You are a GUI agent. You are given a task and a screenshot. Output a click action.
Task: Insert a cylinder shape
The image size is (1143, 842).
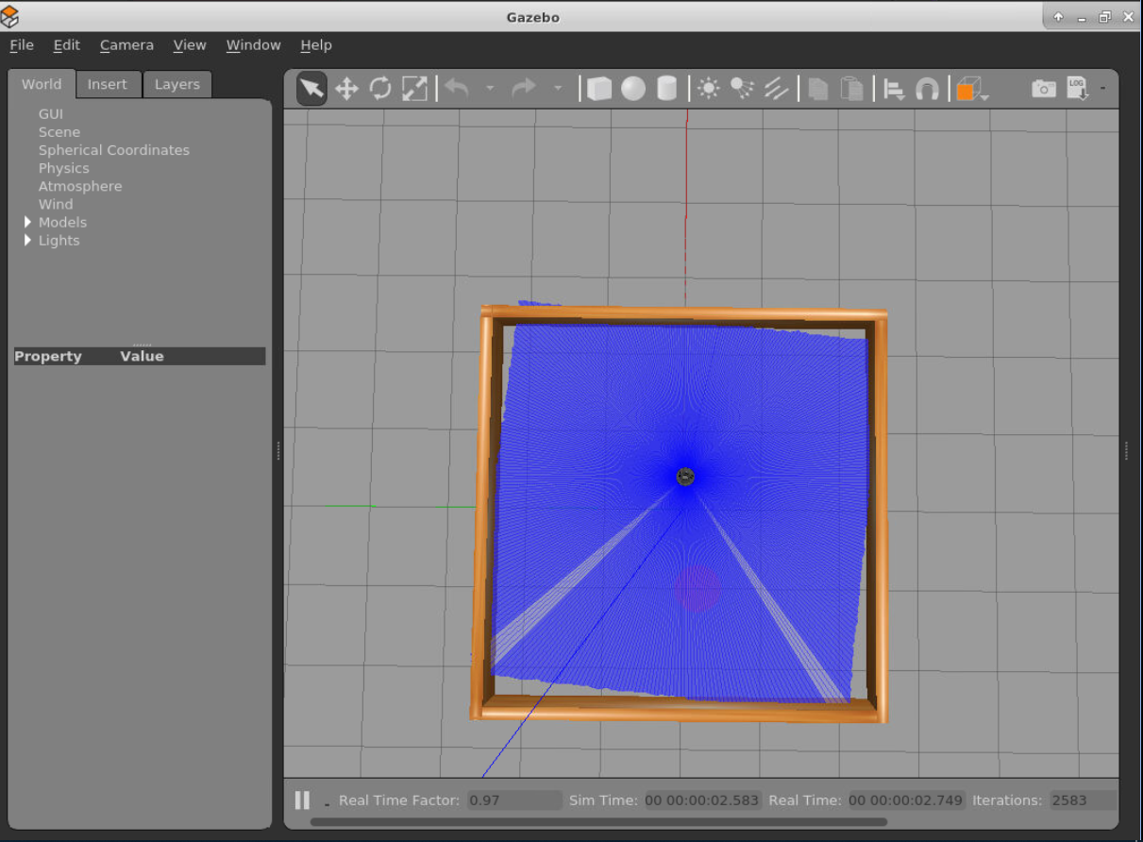[x=667, y=89]
